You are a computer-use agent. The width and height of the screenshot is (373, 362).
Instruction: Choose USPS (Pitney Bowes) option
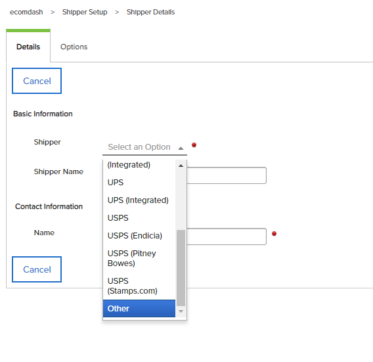coord(139,258)
